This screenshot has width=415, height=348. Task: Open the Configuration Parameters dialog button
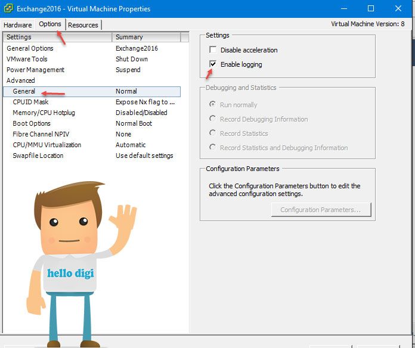coord(321,210)
